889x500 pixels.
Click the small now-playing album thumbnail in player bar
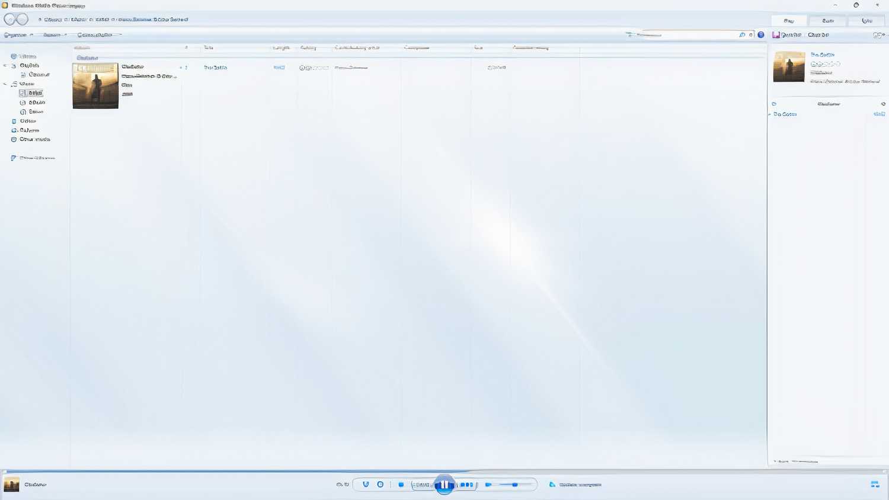[x=11, y=485]
